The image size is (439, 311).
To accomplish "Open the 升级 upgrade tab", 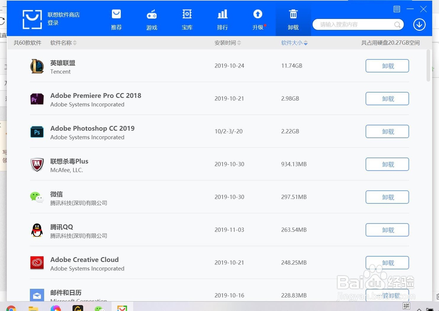I will (258, 20).
